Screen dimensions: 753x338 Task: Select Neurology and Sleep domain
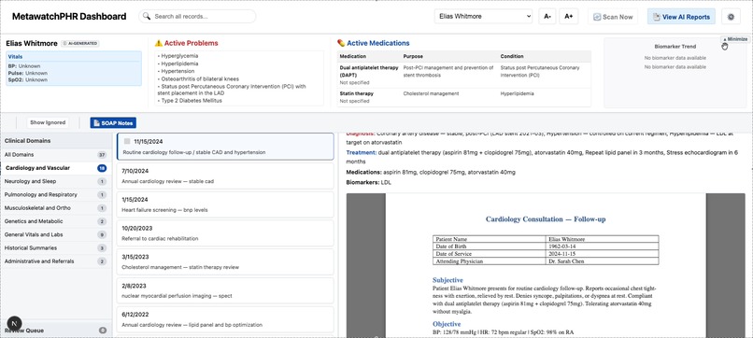point(56,181)
